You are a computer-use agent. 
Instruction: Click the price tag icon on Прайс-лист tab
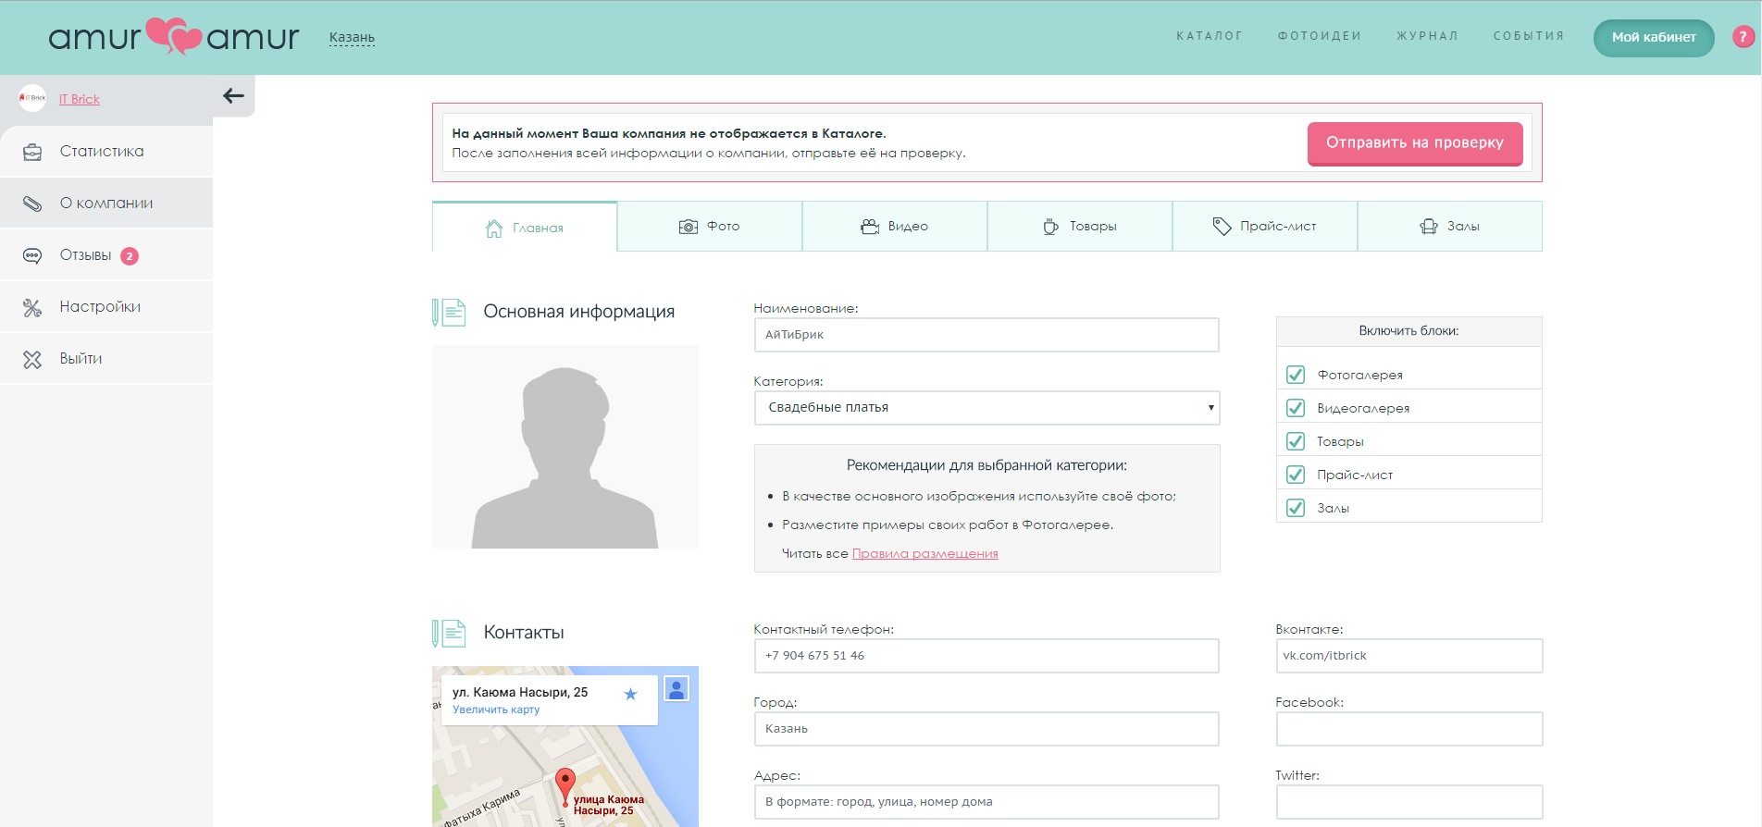[x=1222, y=227]
